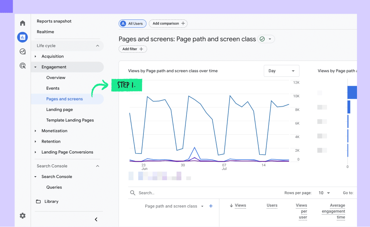Screen dimensions: 370x227
Task: Toggle the All Users segment chip
Action: (132, 23)
